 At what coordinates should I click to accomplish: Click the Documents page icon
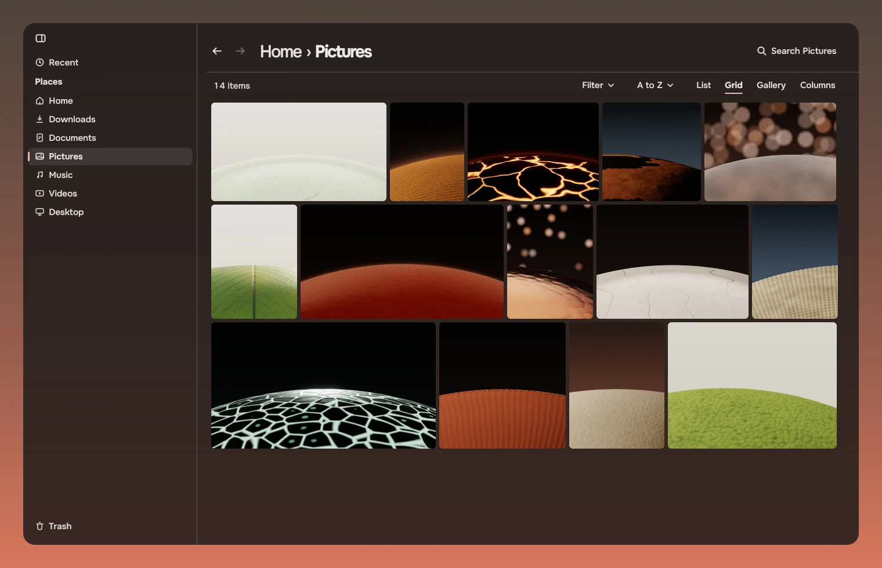coord(39,137)
